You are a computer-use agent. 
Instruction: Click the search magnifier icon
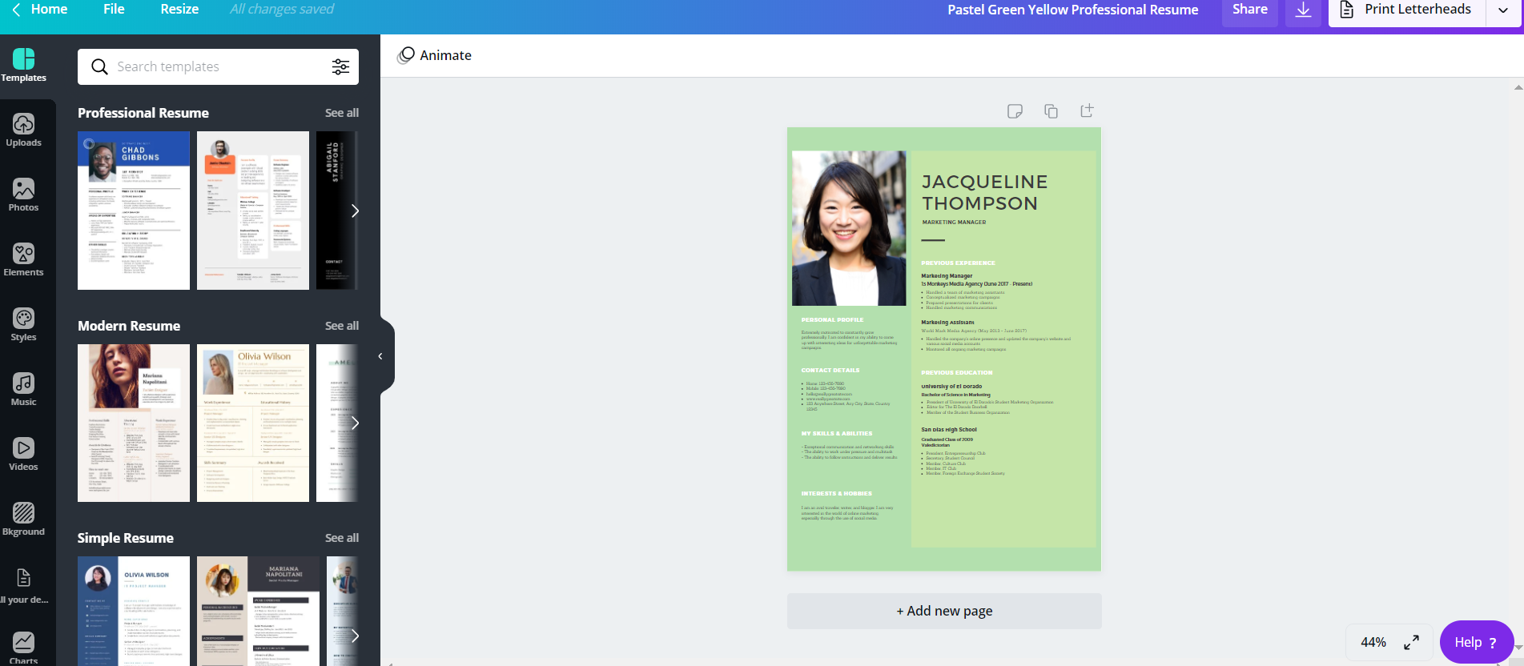coord(99,66)
